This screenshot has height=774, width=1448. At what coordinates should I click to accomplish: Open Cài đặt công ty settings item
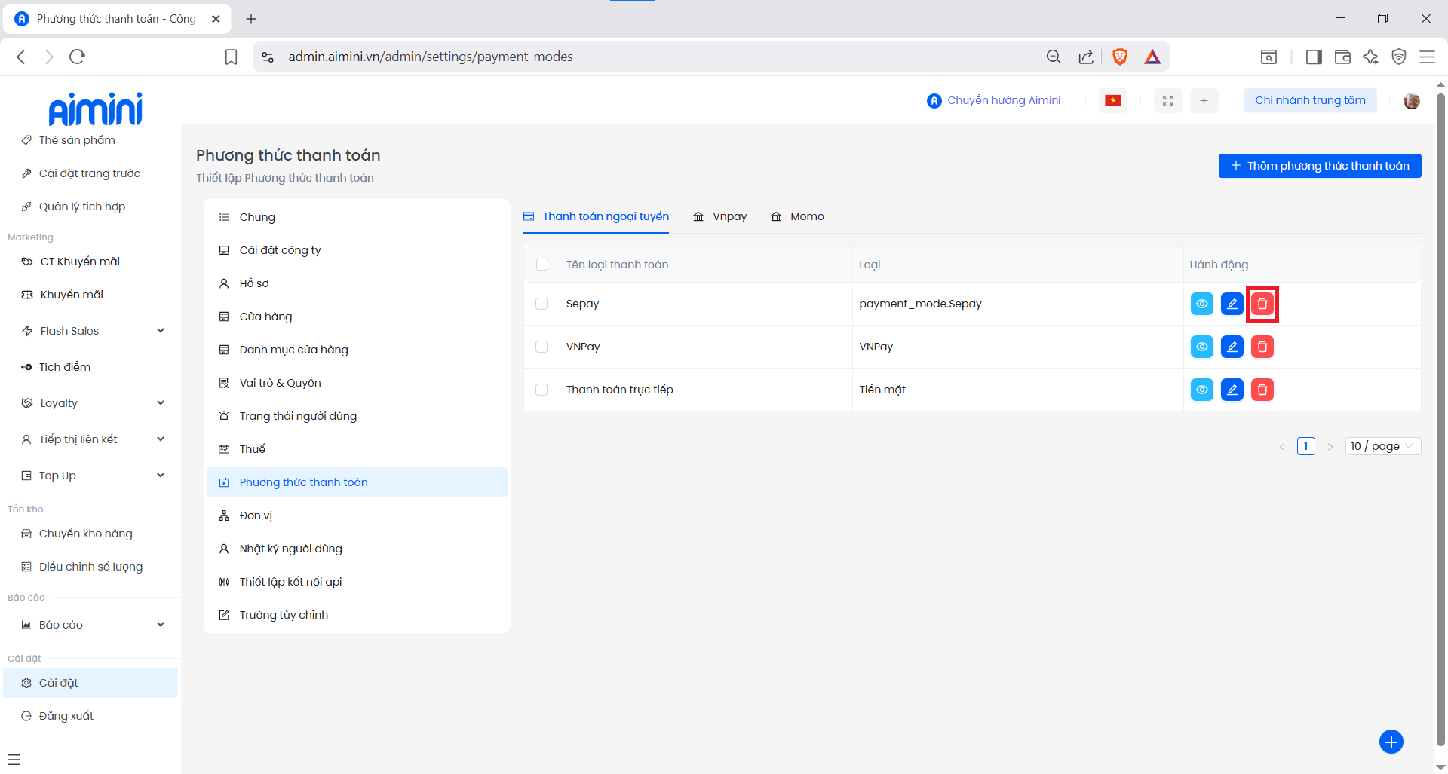coord(280,250)
